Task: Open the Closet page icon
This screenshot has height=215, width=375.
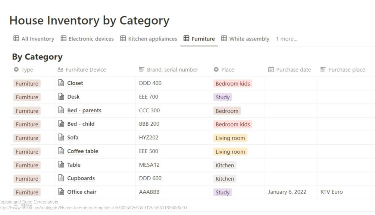Action: click(x=61, y=83)
